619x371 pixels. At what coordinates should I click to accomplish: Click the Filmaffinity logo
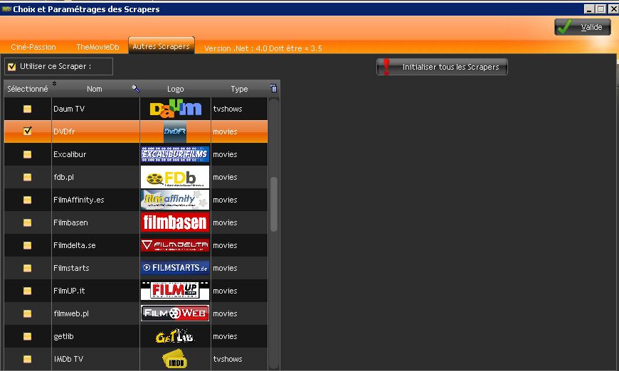click(175, 200)
